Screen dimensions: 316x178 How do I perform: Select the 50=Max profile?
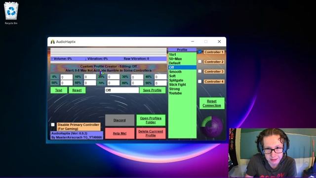coord(182,59)
